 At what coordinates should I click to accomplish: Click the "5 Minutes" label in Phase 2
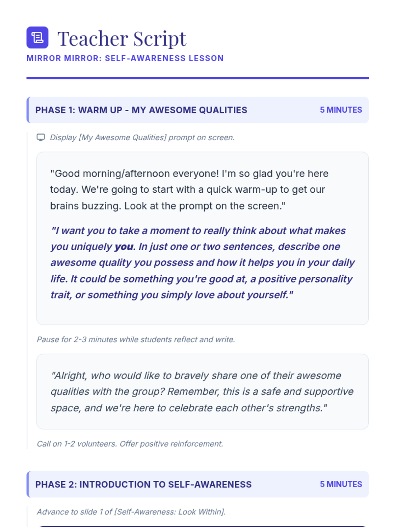point(341,485)
